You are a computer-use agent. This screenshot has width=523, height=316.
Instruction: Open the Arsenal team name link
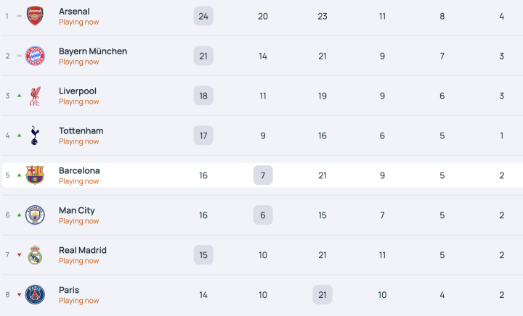point(74,12)
